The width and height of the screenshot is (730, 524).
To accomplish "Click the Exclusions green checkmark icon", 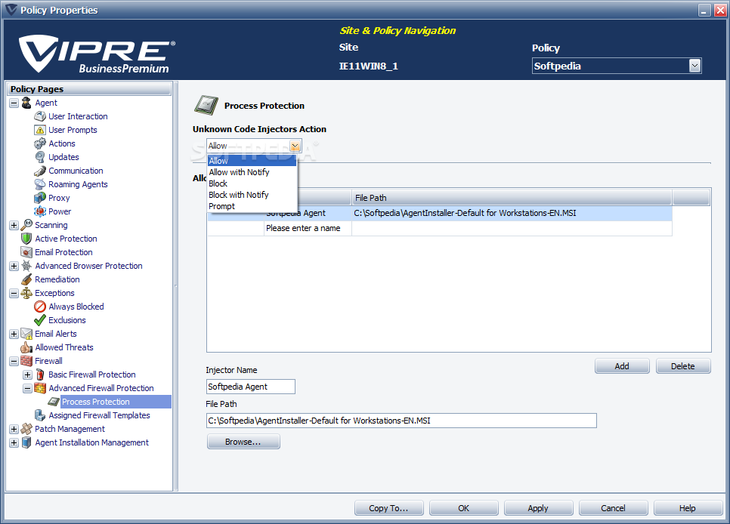I will tap(40, 320).
